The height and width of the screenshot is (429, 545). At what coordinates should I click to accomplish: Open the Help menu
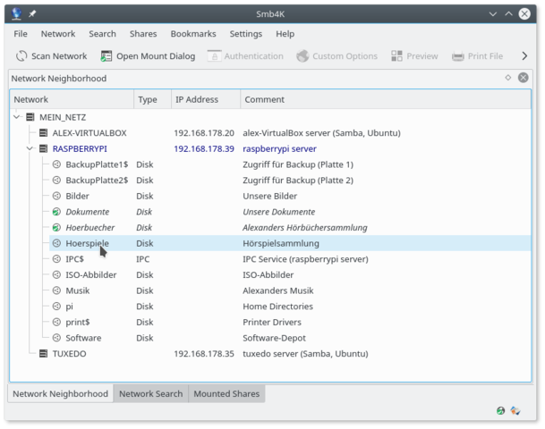[x=285, y=34]
